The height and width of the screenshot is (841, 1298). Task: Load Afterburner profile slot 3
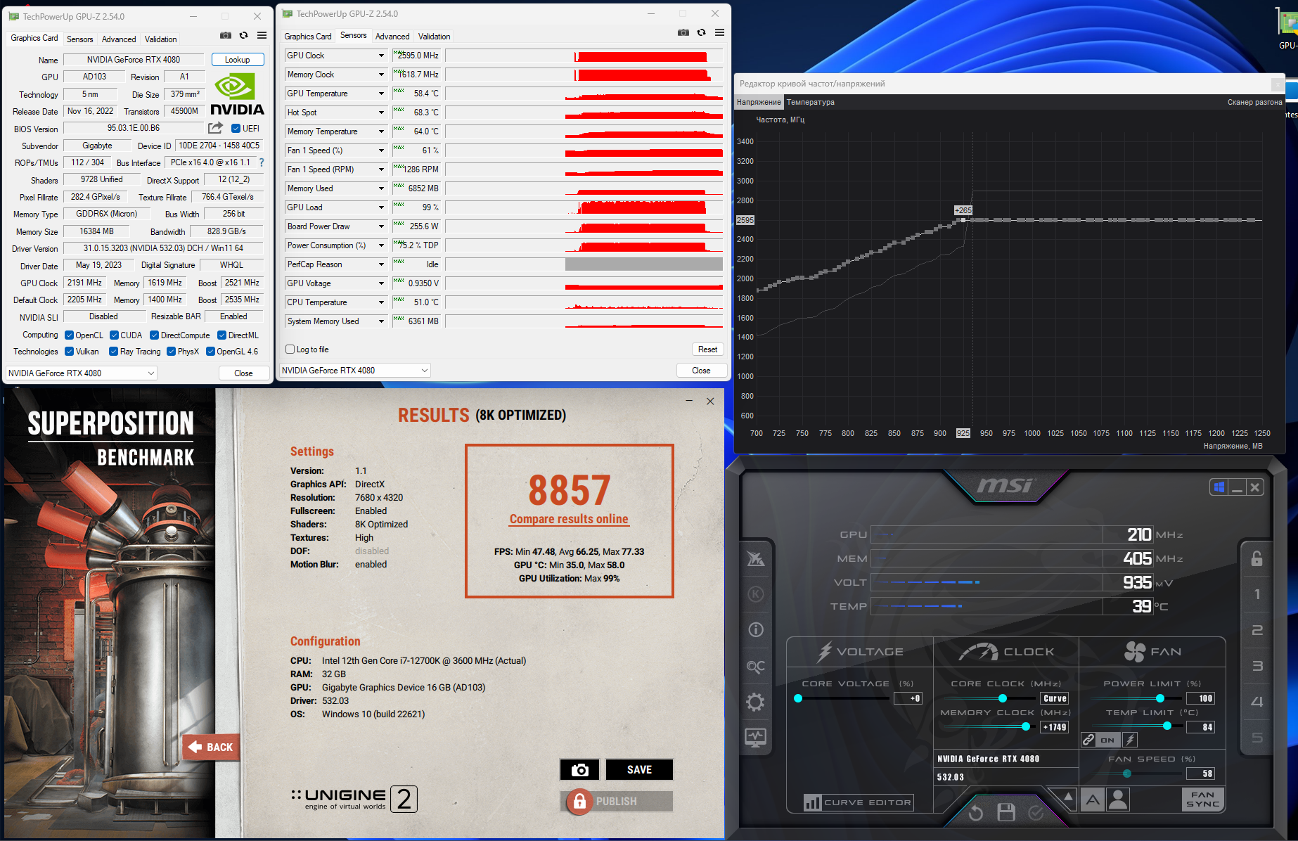click(x=1257, y=666)
